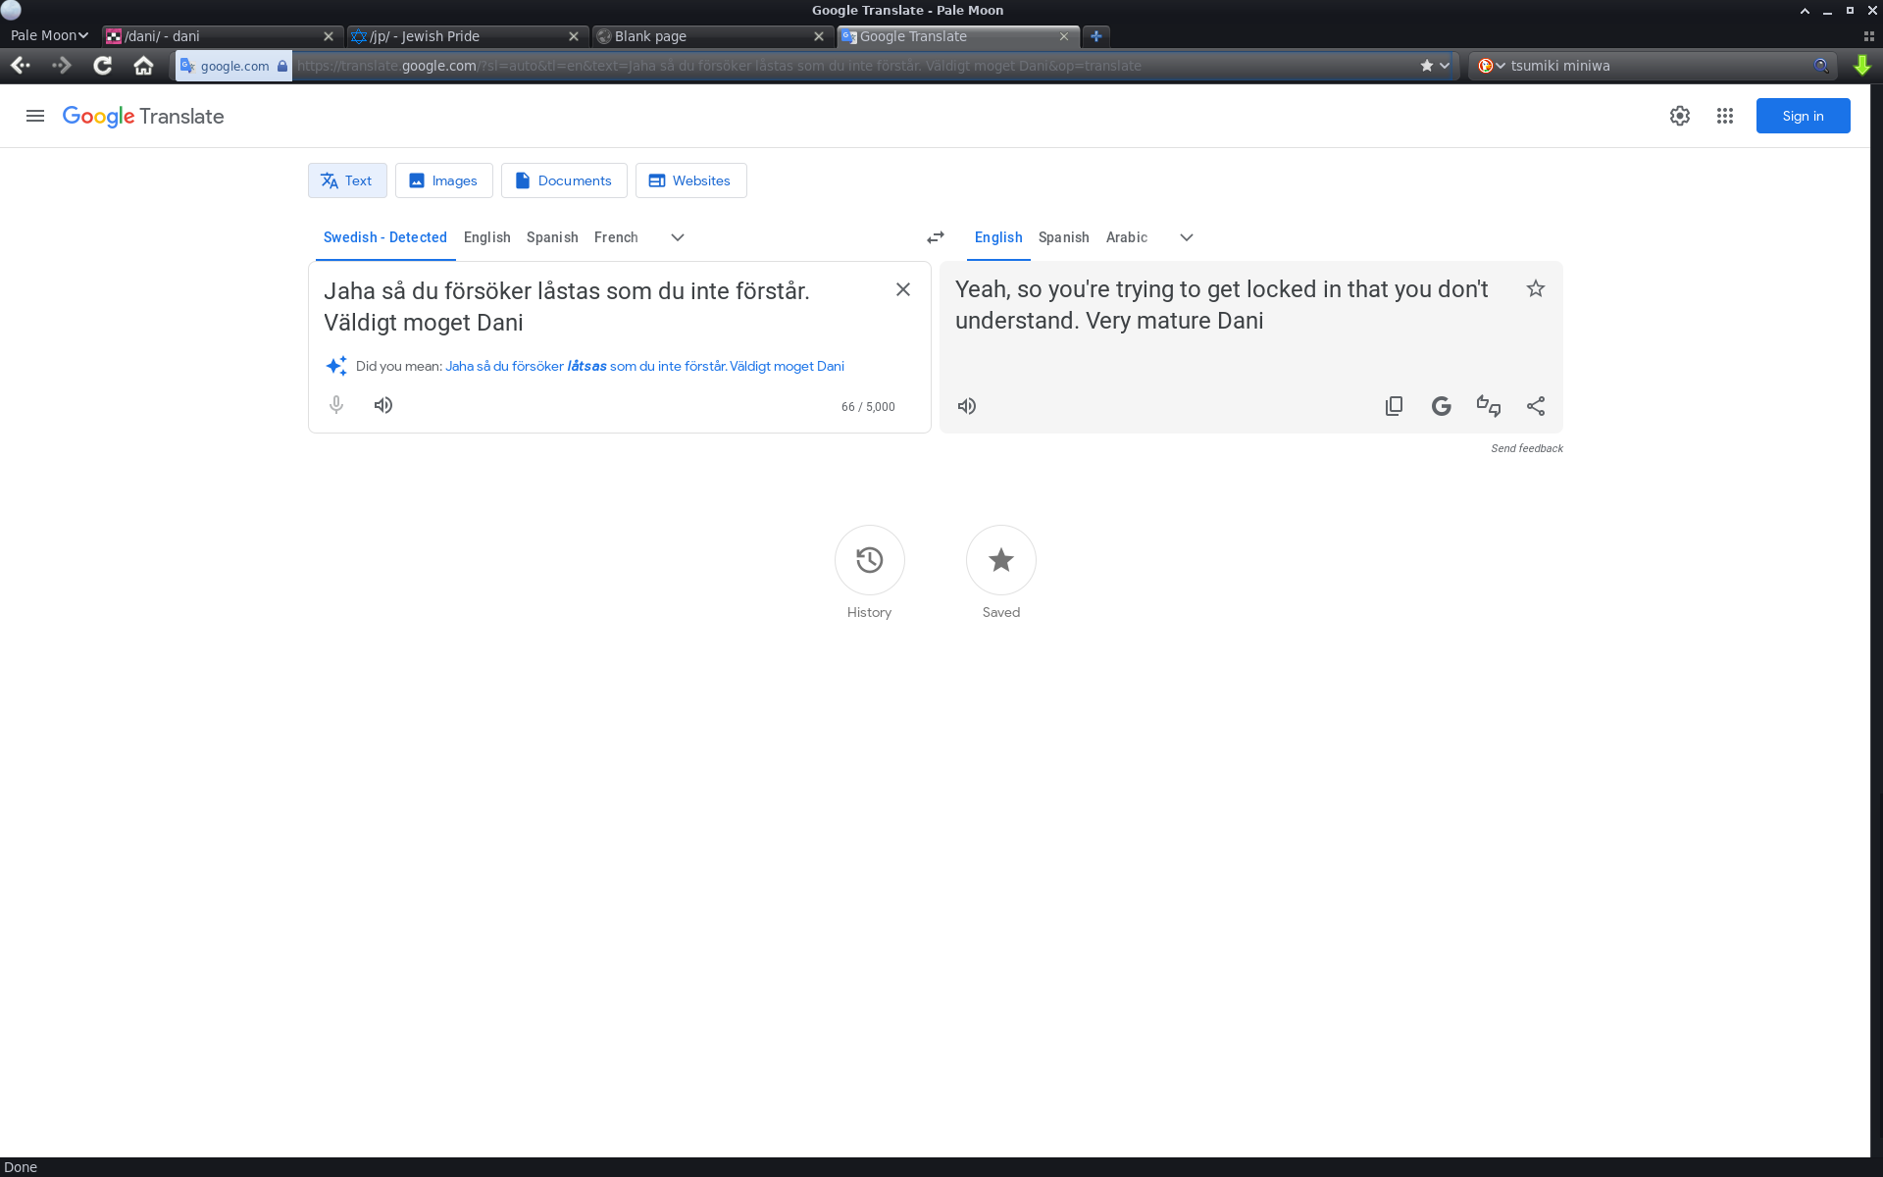Open translation History

(x=869, y=560)
